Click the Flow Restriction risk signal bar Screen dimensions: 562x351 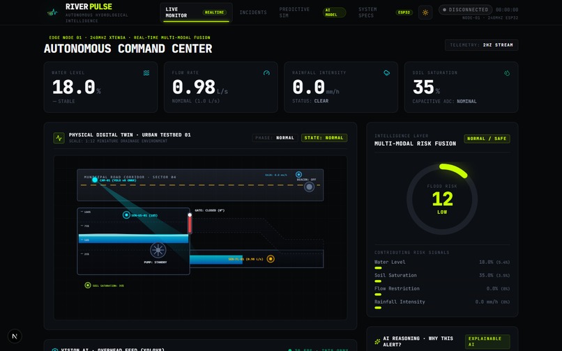(377, 295)
